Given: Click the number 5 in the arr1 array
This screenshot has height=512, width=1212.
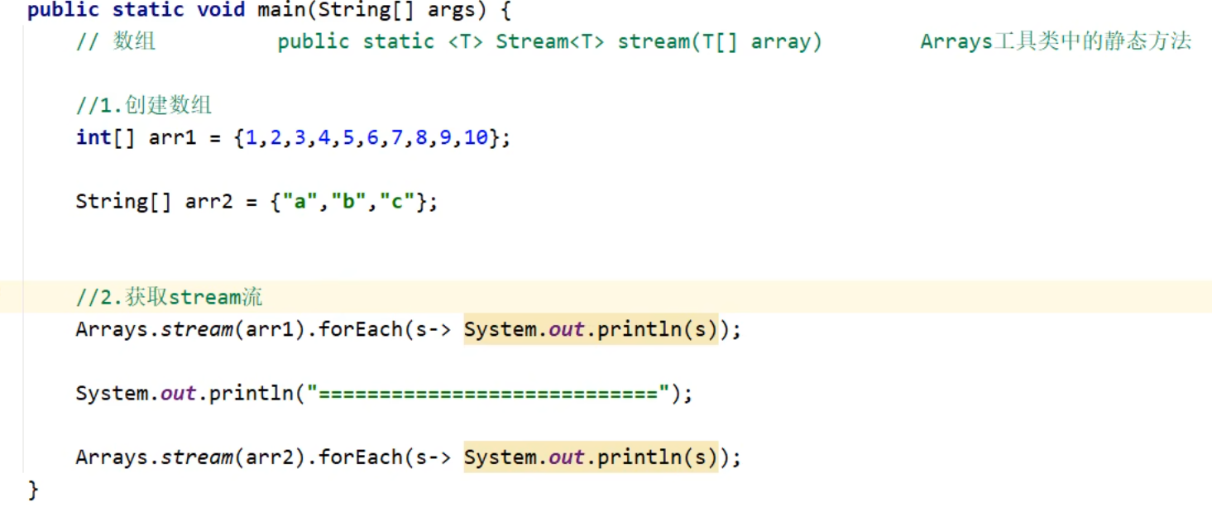Looking at the screenshot, I should (x=348, y=137).
